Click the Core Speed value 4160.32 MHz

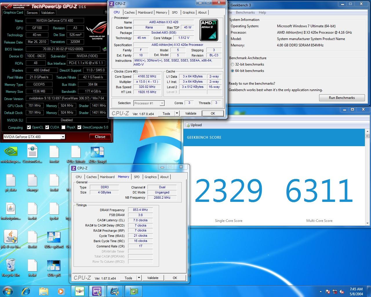(147, 77)
